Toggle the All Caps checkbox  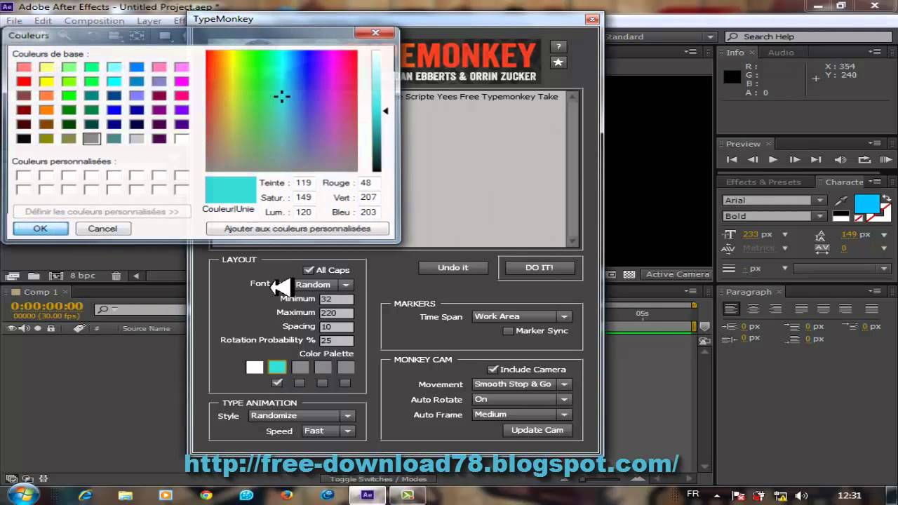[x=309, y=270]
